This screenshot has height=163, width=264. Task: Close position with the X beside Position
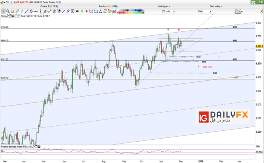pyautogui.click(x=110, y=6)
